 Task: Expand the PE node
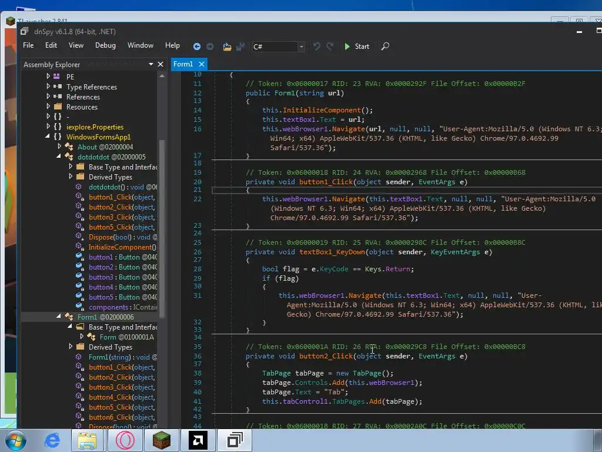pyautogui.click(x=48, y=76)
